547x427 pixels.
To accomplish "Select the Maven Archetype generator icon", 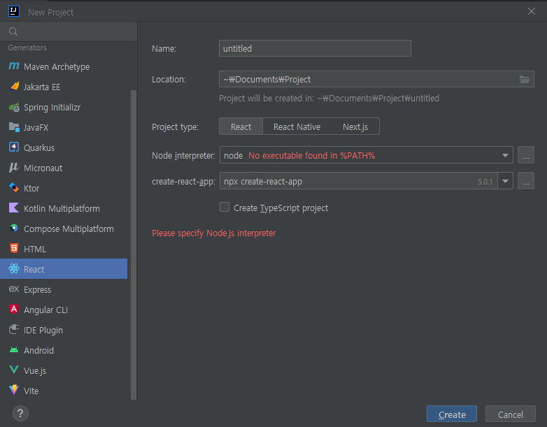I will pos(14,66).
